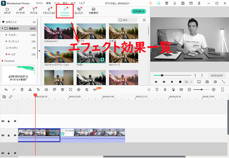Select the クロマティックアベレーション effect thumbnail
The width and height of the screenshot is (229, 158).
coord(59,55)
